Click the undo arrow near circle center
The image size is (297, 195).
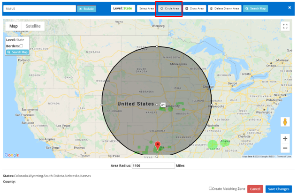(x=163, y=105)
